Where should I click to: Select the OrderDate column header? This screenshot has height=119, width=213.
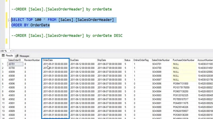[48, 60]
